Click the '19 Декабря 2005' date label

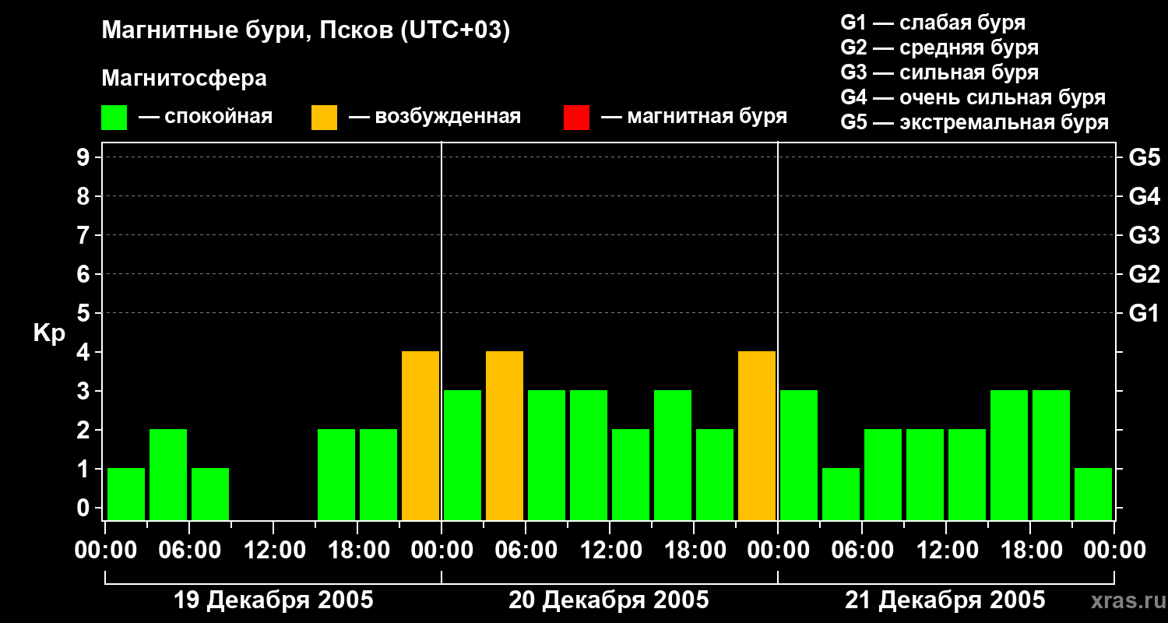click(273, 600)
